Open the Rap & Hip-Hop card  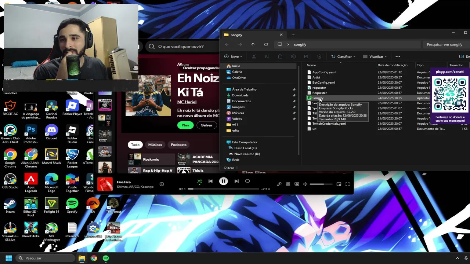click(x=151, y=170)
